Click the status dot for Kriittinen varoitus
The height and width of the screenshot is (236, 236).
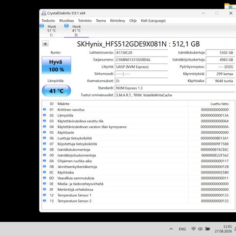[44, 110]
